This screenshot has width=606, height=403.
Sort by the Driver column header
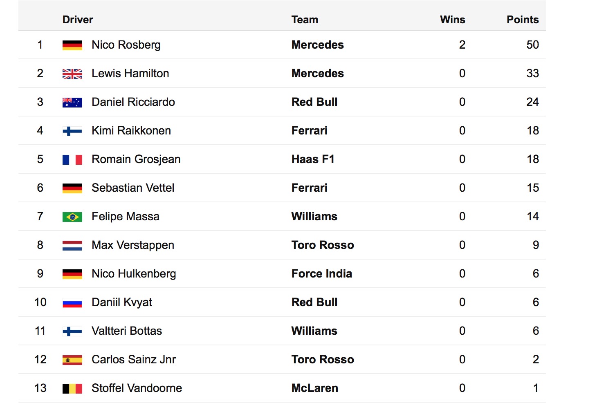[78, 20]
